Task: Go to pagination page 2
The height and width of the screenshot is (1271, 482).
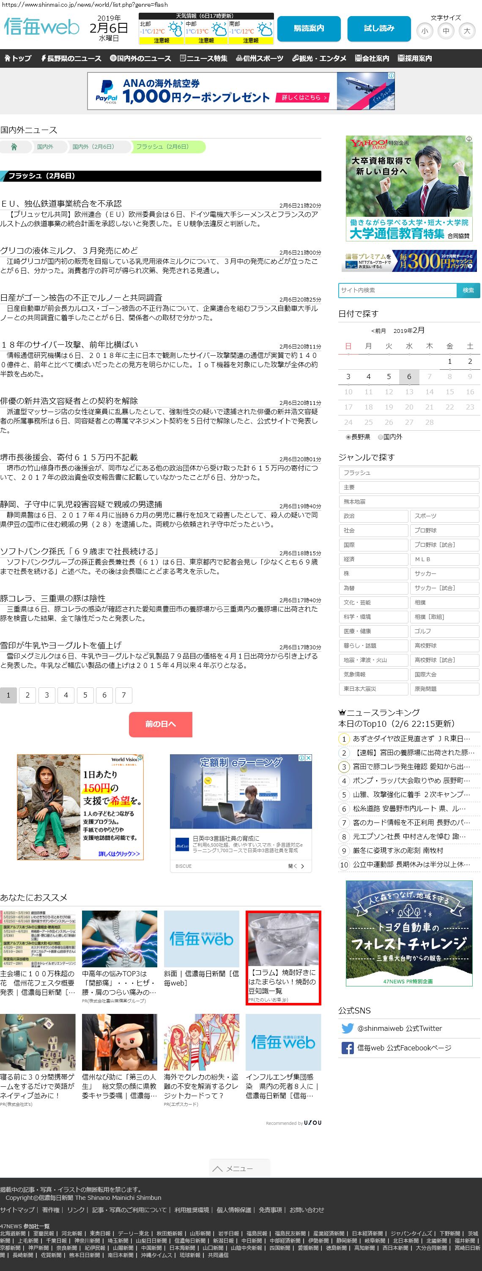Action: click(x=27, y=695)
